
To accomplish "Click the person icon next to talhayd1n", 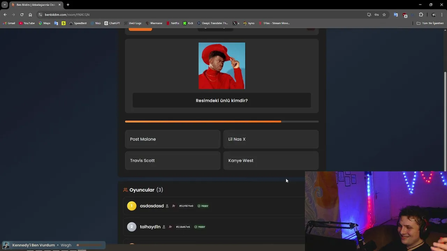I will [x=164, y=227].
